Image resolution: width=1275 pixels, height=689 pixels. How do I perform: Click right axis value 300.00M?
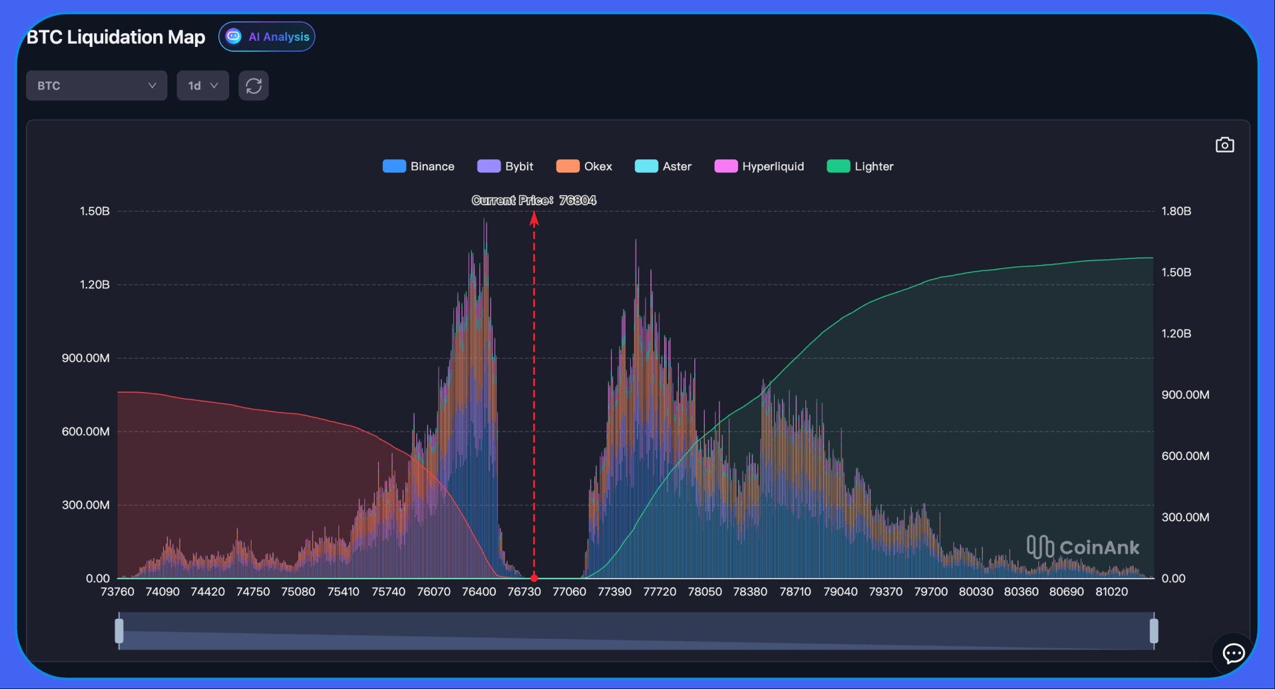point(1185,517)
